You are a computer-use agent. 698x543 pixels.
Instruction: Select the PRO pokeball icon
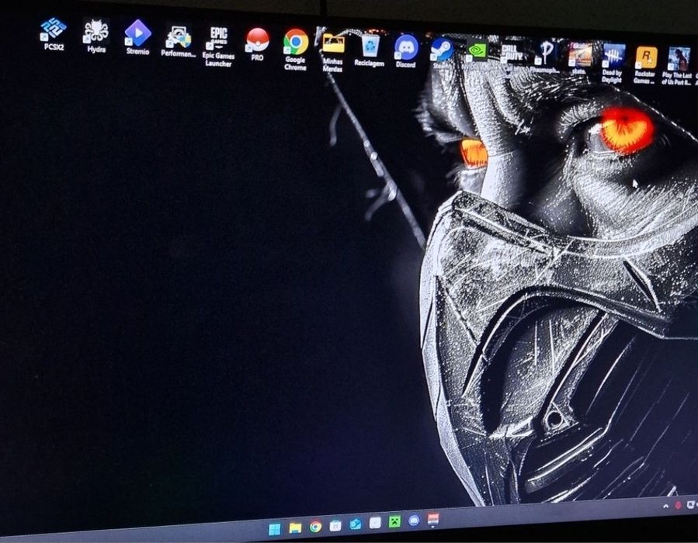coord(257,44)
